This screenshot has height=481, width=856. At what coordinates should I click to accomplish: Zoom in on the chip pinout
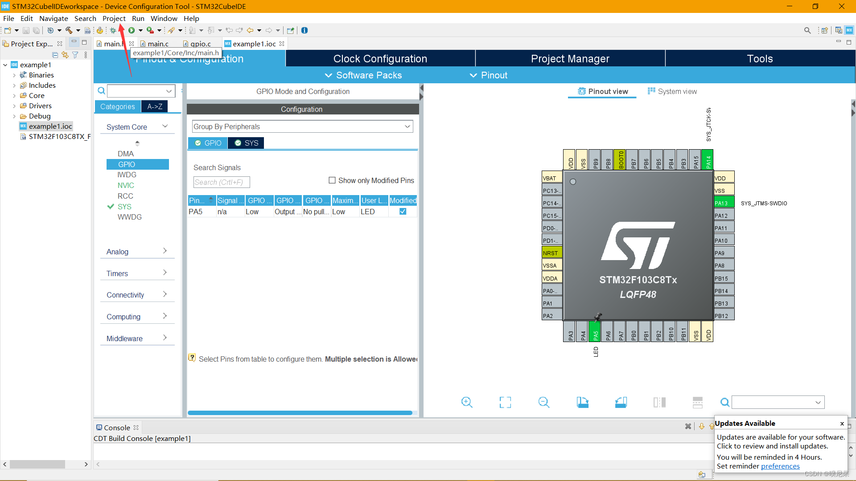pos(467,402)
